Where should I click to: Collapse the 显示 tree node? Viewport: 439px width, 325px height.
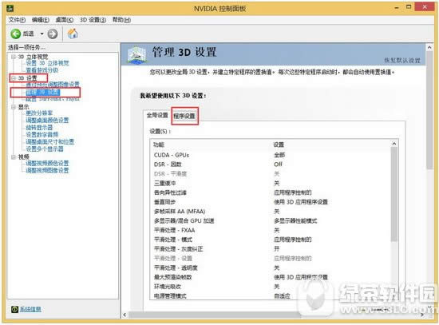click(14, 107)
